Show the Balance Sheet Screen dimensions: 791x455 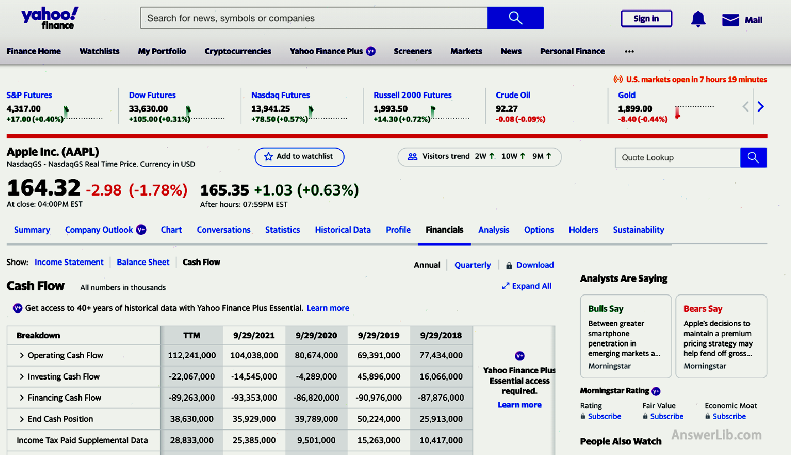point(143,262)
